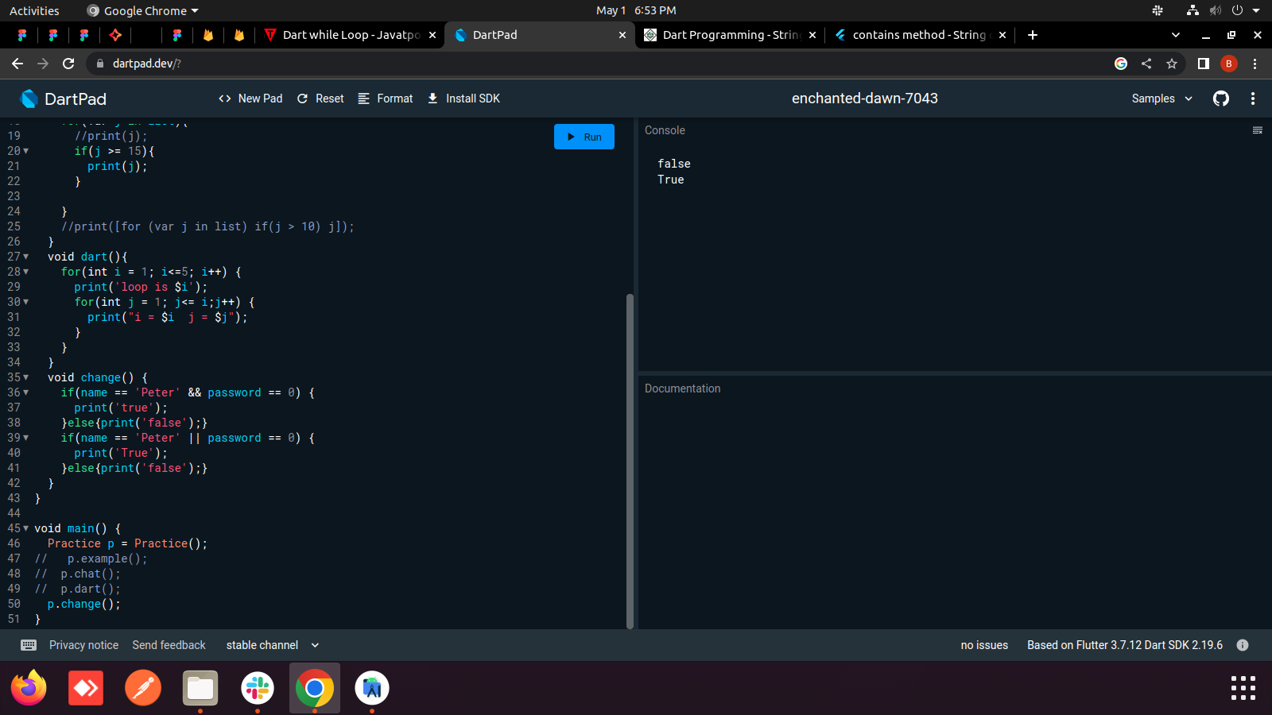Click the Format button
1272x715 pixels.
pyautogui.click(x=386, y=99)
